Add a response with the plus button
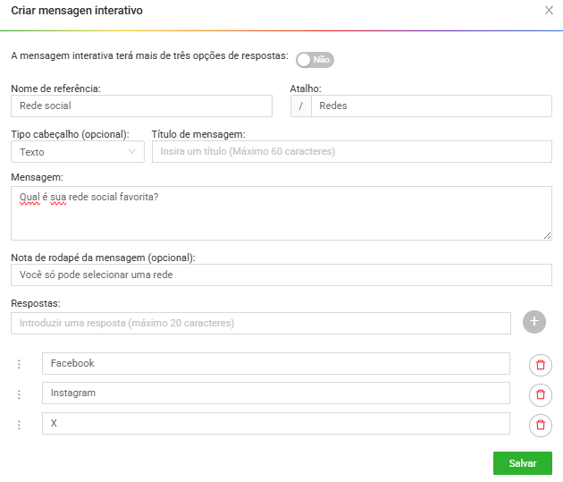The image size is (563, 482). pos(534,322)
